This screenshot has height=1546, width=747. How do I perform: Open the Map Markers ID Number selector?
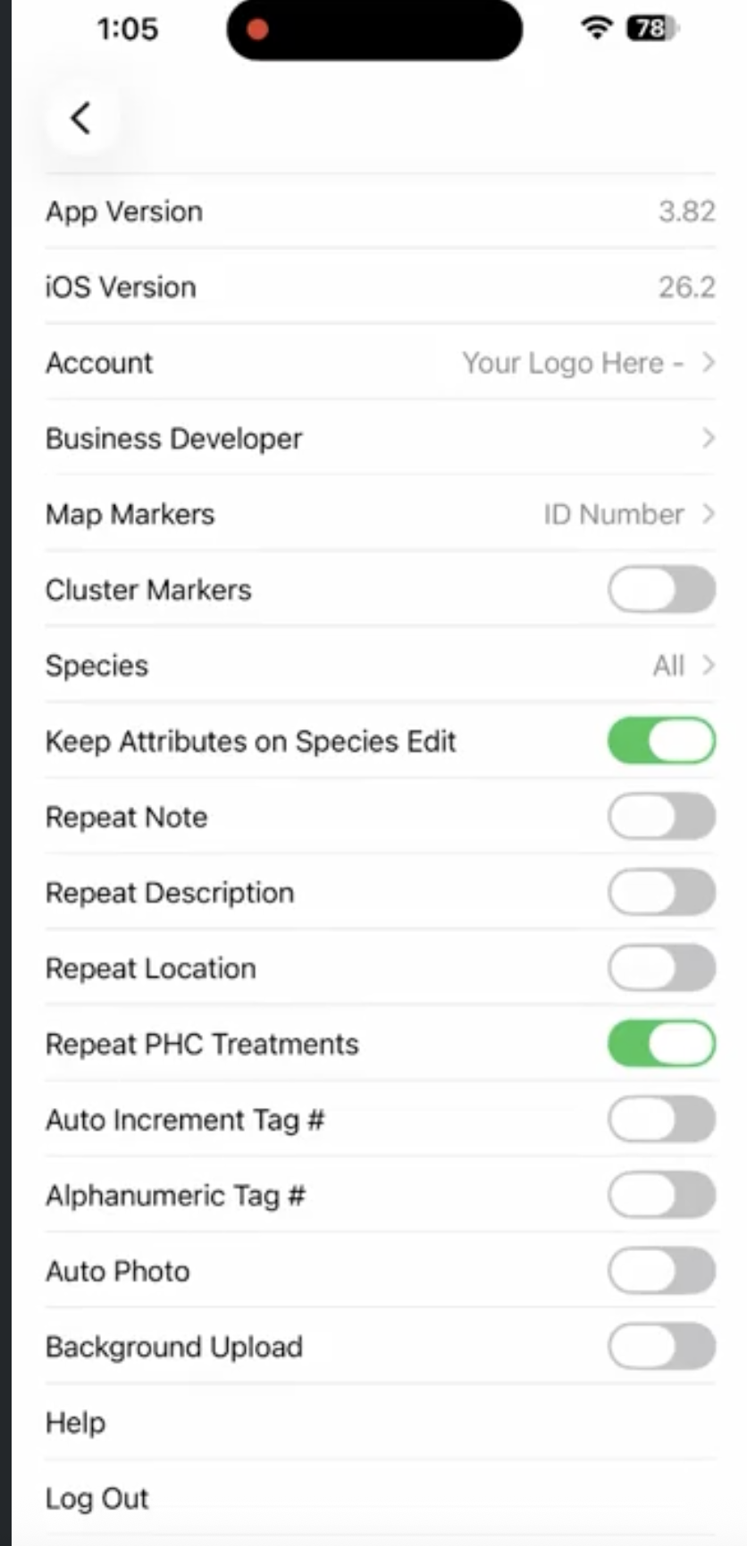point(375,514)
